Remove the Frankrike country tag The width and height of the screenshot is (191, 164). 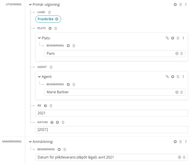point(57,19)
